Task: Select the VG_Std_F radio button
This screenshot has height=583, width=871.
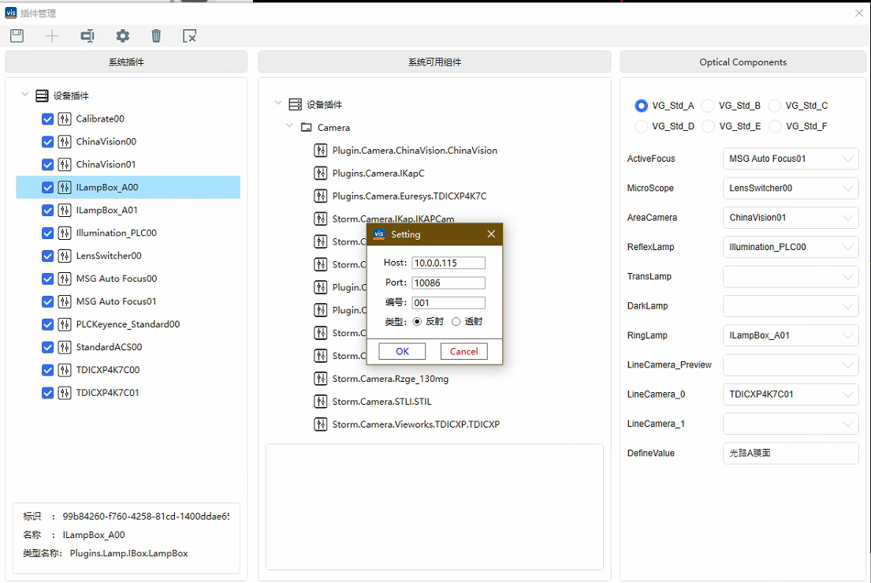Action: [x=775, y=126]
